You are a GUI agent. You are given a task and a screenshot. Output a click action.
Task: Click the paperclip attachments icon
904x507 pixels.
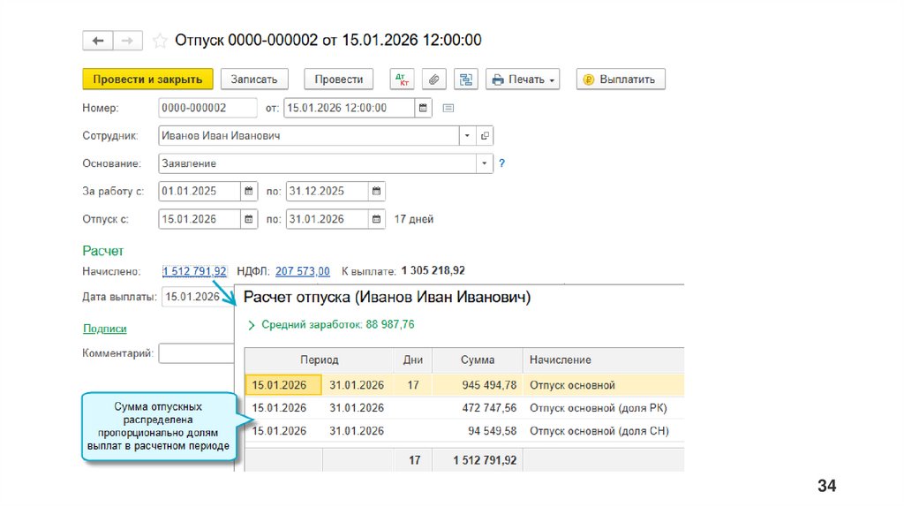click(x=433, y=79)
